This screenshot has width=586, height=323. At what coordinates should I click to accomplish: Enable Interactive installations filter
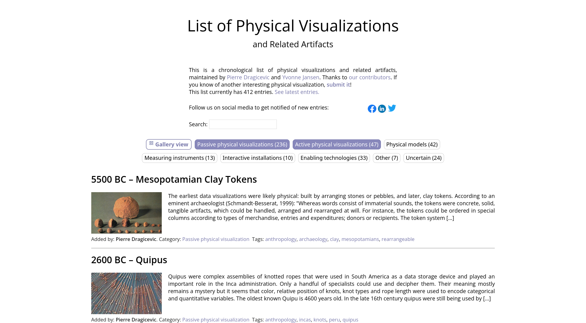(257, 158)
